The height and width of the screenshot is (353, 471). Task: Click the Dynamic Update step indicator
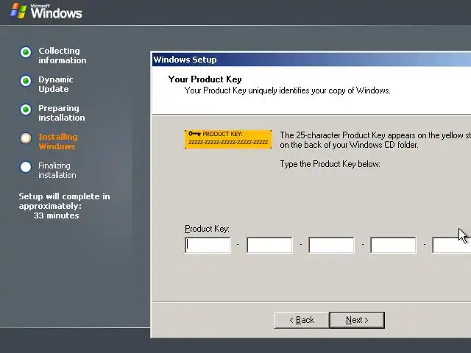click(x=26, y=81)
